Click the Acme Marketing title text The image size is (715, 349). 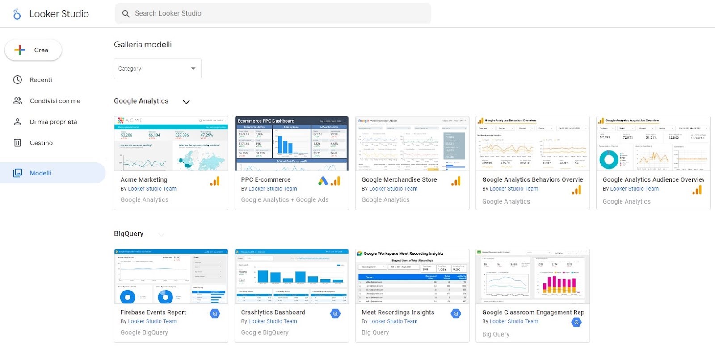(144, 179)
